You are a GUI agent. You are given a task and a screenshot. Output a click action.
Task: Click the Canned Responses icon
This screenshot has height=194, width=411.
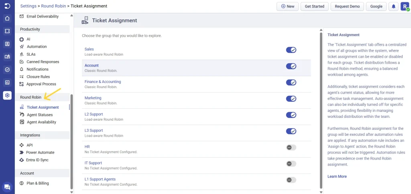22,62
